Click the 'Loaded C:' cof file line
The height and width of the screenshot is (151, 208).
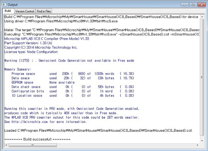click(x=99, y=131)
